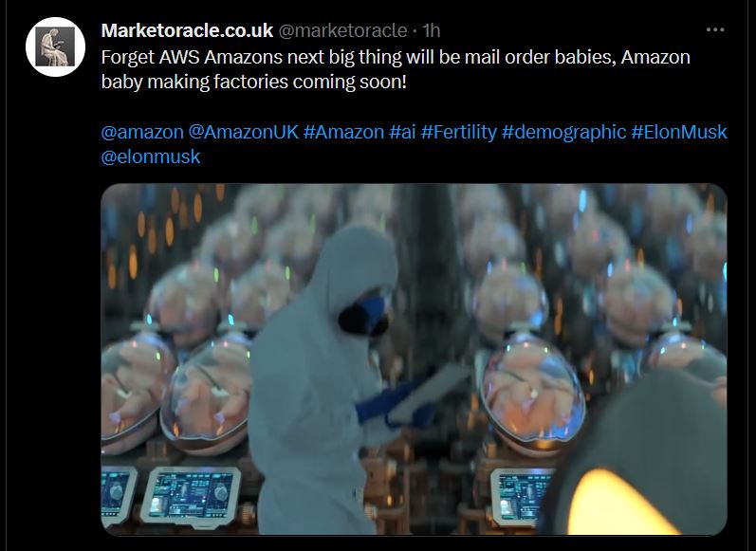Open the 1h timestamp link

tap(432, 30)
